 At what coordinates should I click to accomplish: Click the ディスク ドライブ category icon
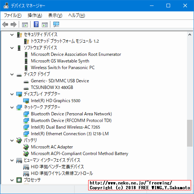coord(19,75)
